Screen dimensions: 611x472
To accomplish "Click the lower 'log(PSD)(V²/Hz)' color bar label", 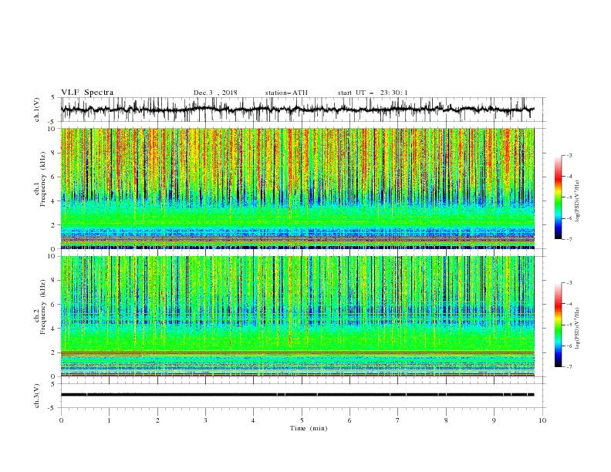I will coord(578,329).
